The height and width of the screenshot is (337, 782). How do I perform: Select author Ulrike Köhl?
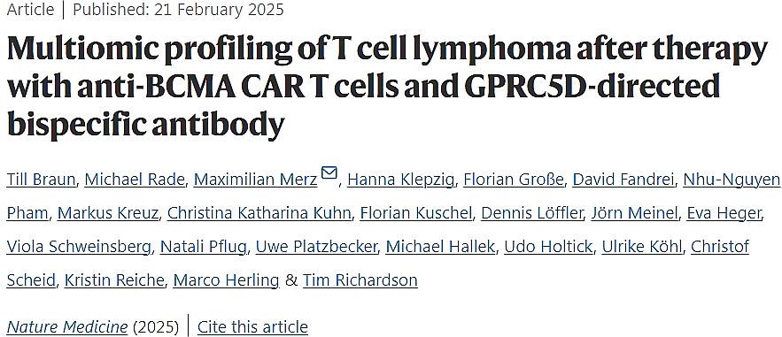pyautogui.click(x=642, y=247)
